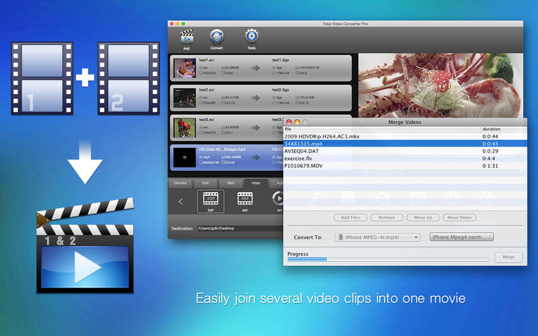Click duration value 0:1:31

(490, 166)
